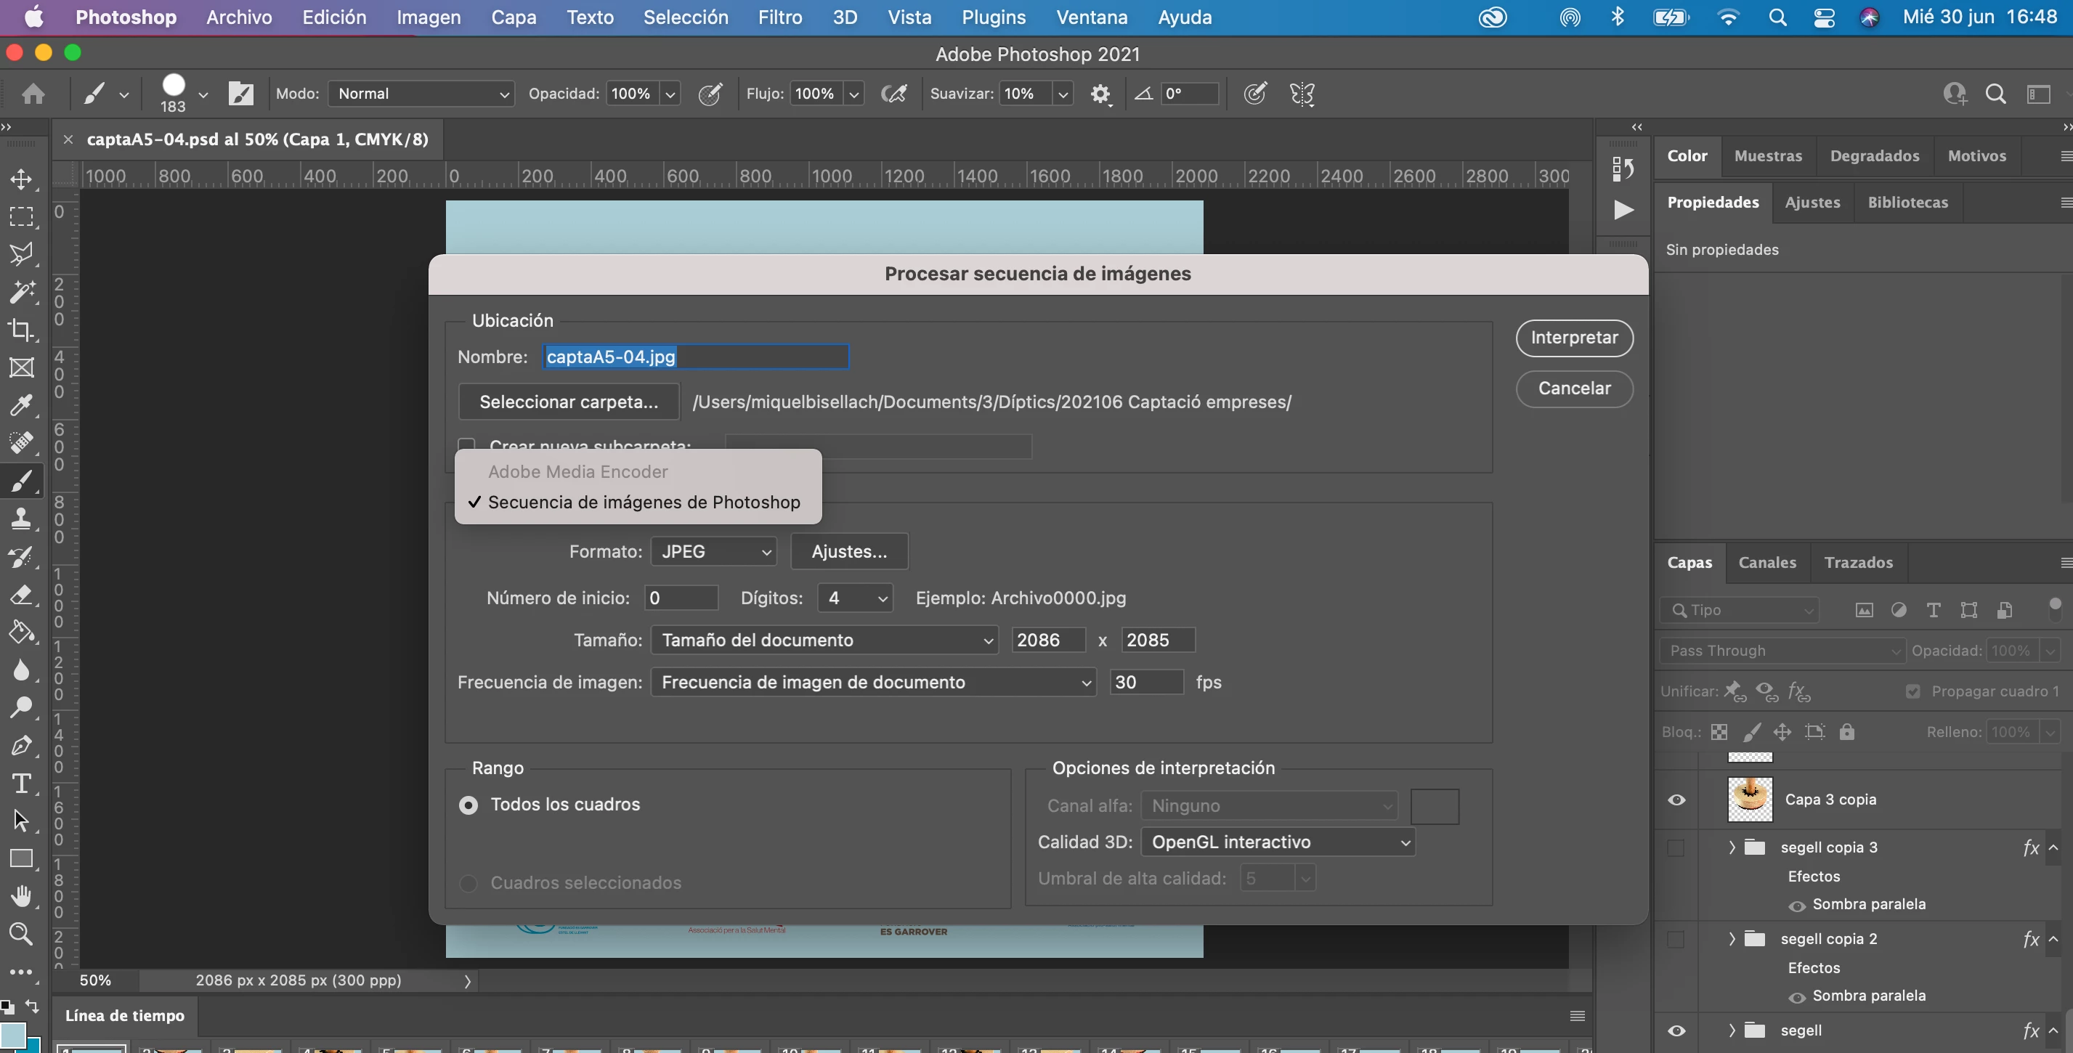Select the Eraser tool
This screenshot has height=1053, width=2073.
point(22,595)
